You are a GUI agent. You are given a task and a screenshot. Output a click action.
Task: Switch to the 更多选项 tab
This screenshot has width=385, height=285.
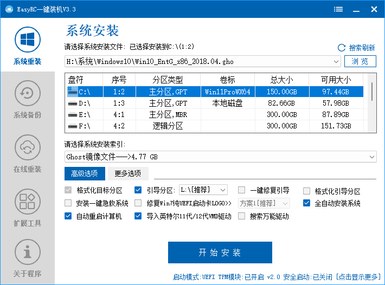tap(128, 173)
